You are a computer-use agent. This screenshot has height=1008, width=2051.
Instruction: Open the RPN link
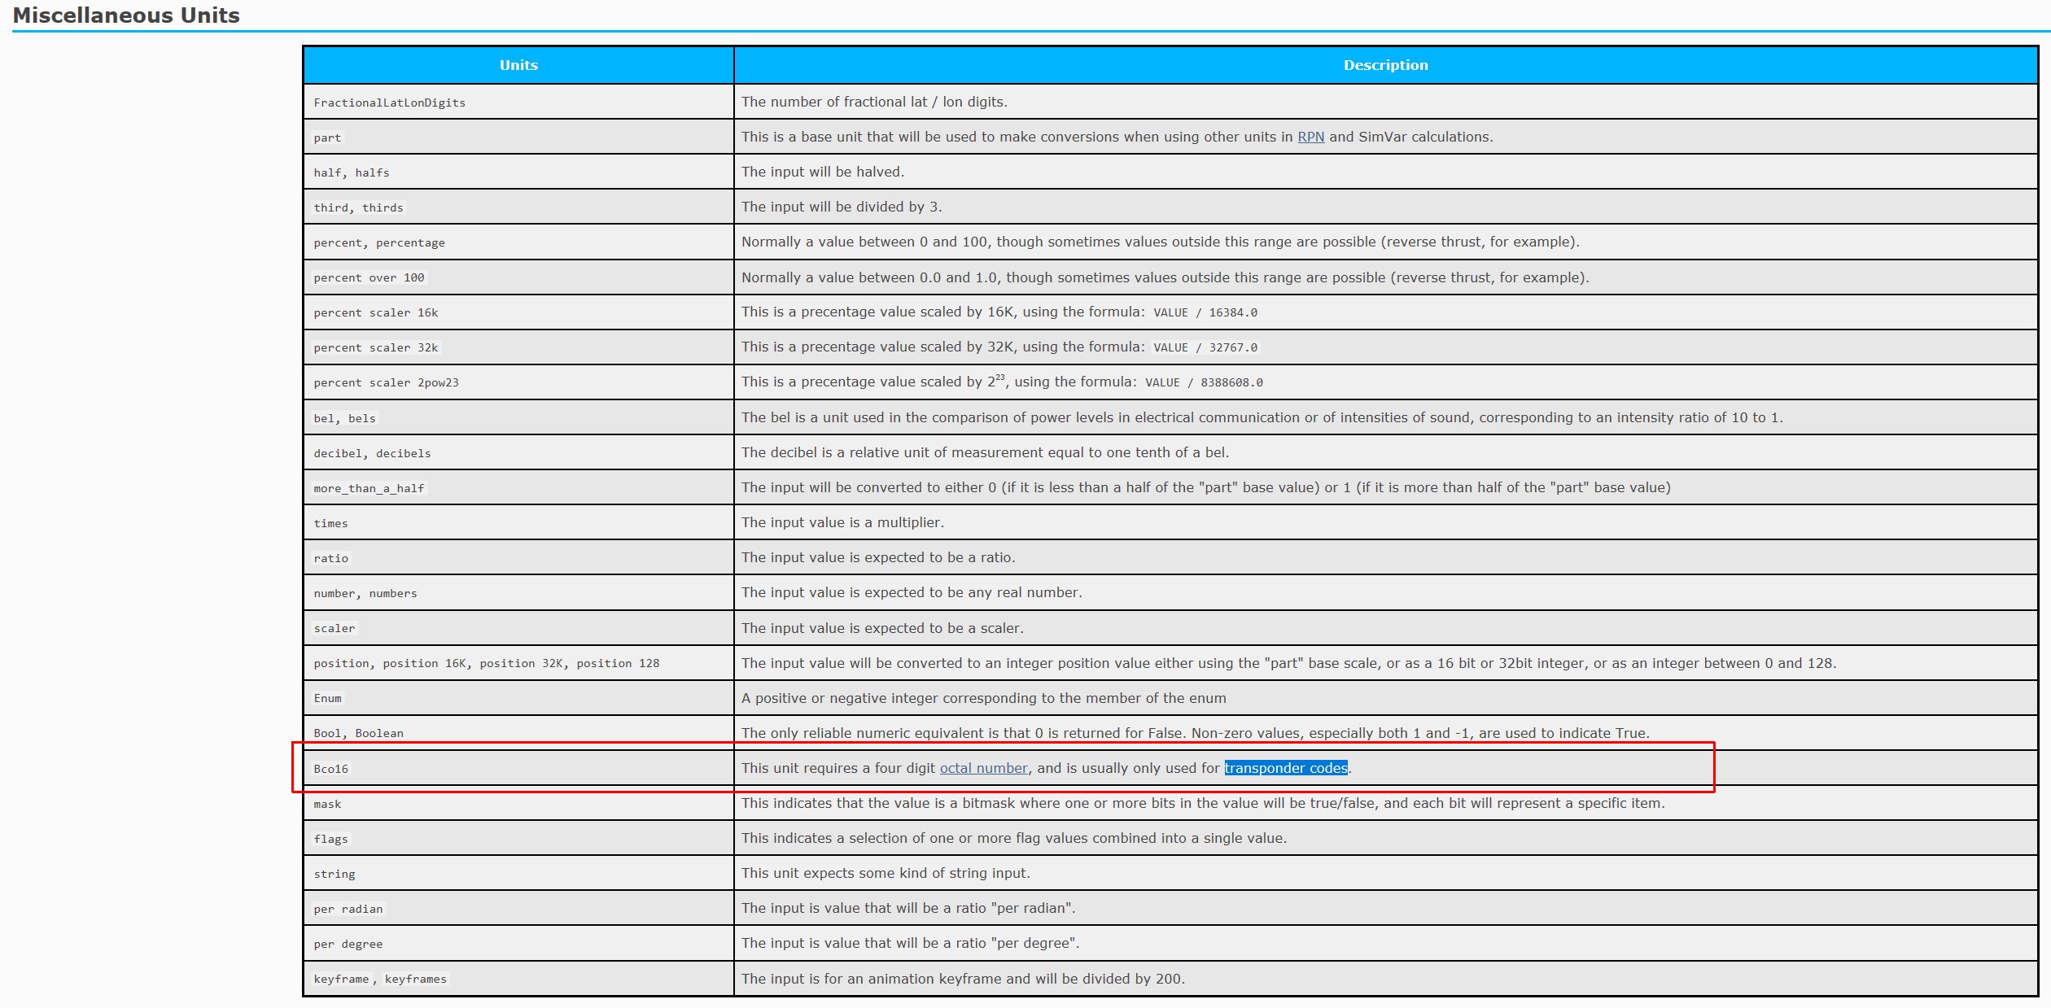[1310, 137]
